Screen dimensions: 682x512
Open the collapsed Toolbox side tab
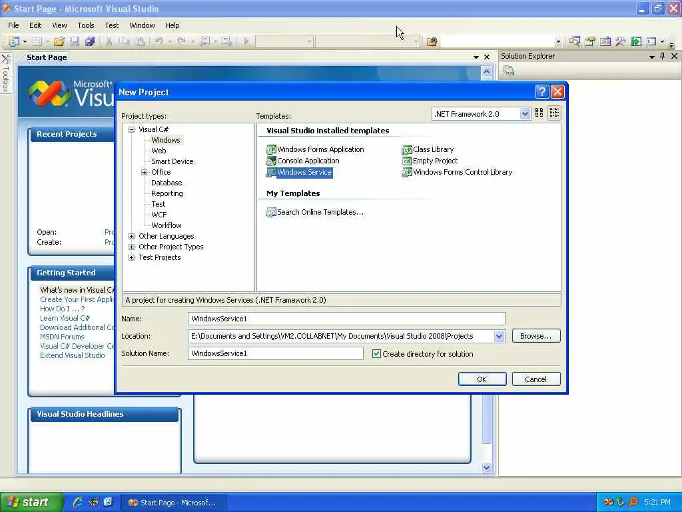point(5,73)
